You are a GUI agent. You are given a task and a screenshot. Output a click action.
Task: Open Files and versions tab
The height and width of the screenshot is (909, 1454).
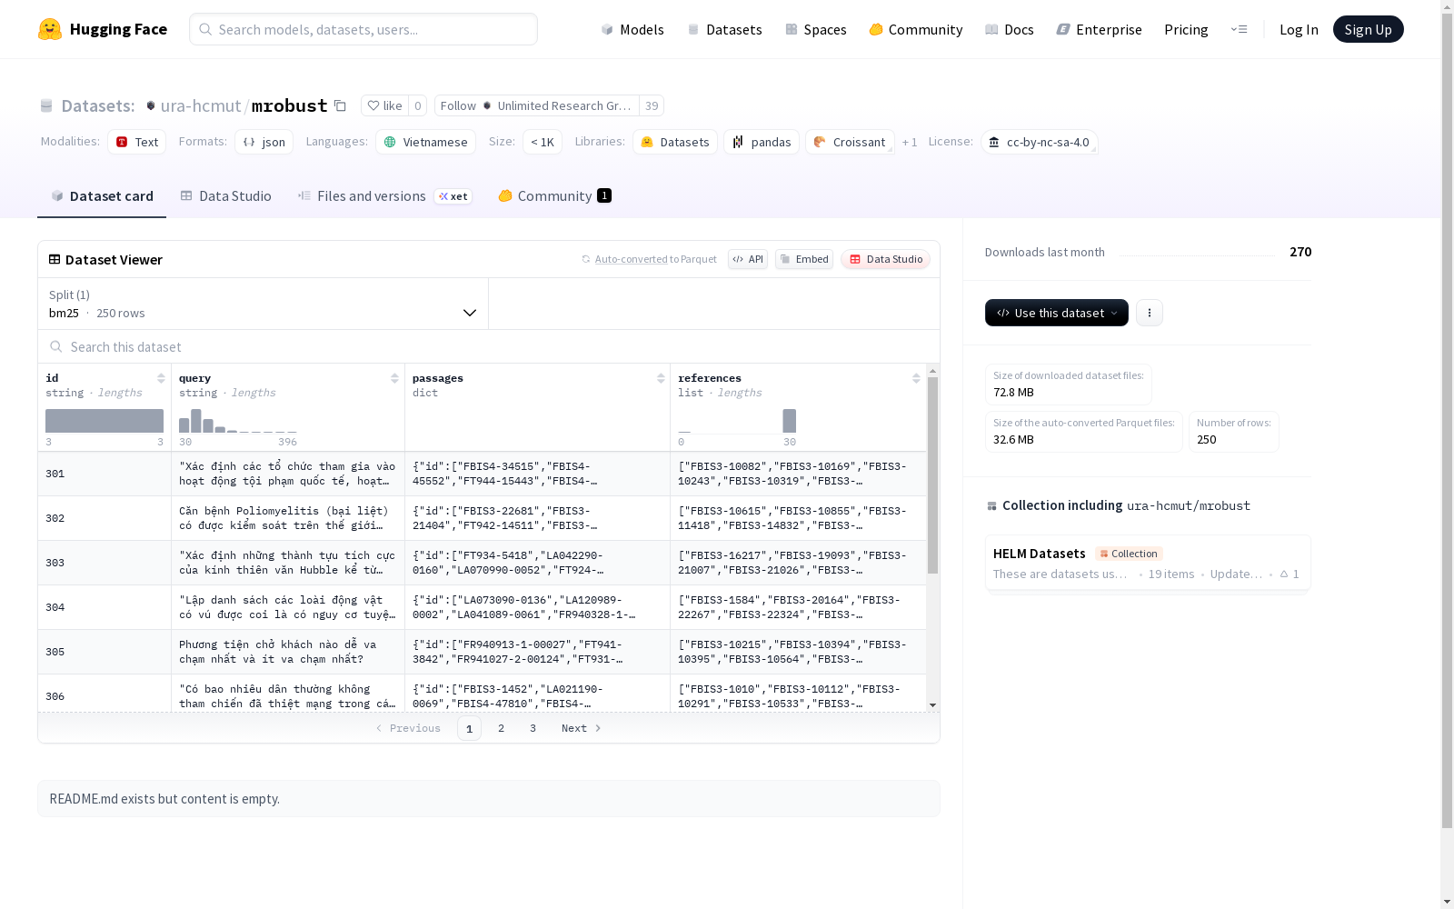[385, 196]
